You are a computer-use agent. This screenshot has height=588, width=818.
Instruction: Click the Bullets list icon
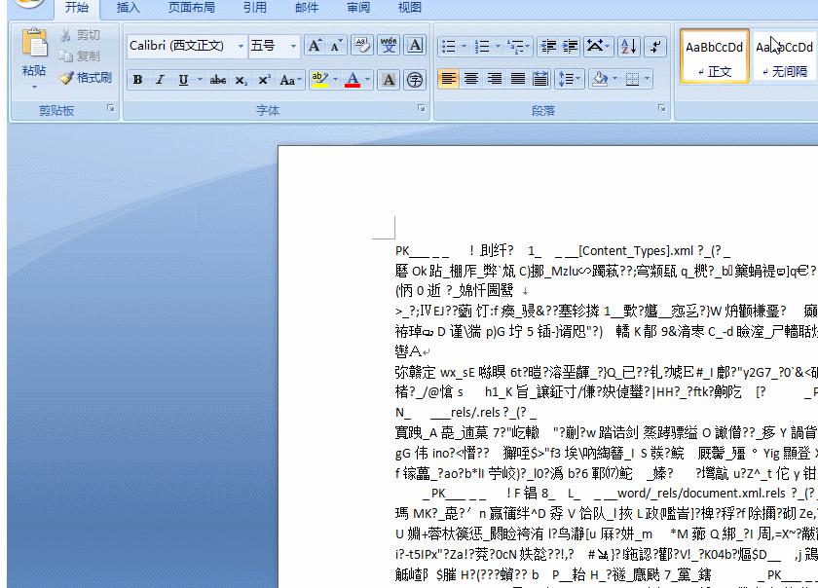[x=449, y=47]
